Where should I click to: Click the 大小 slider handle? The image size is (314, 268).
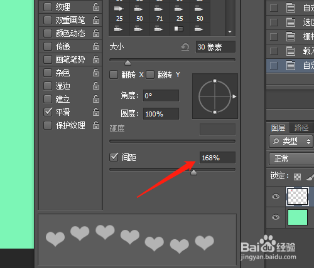(127, 63)
